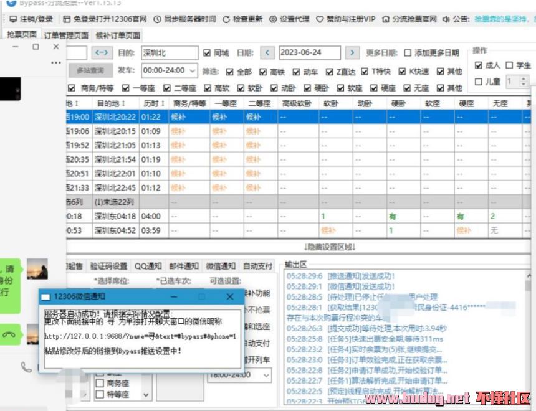
Task: Open the 发车 time range dropdown
Action: [193, 71]
